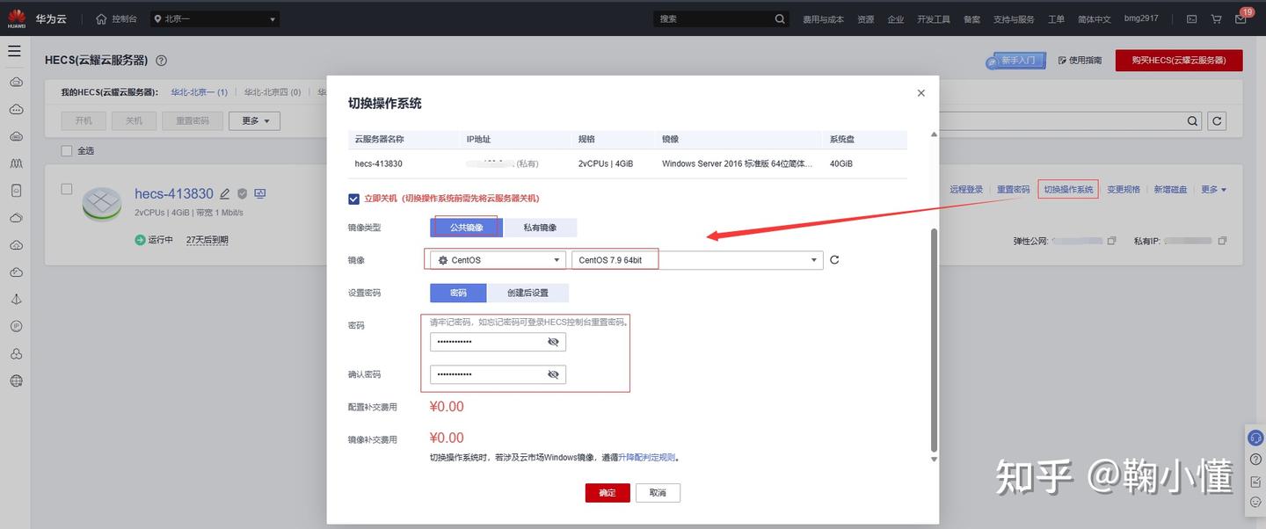
Task: Open 更多 dropdown beside toolbar 重置密码 button
Action: click(254, 120)
